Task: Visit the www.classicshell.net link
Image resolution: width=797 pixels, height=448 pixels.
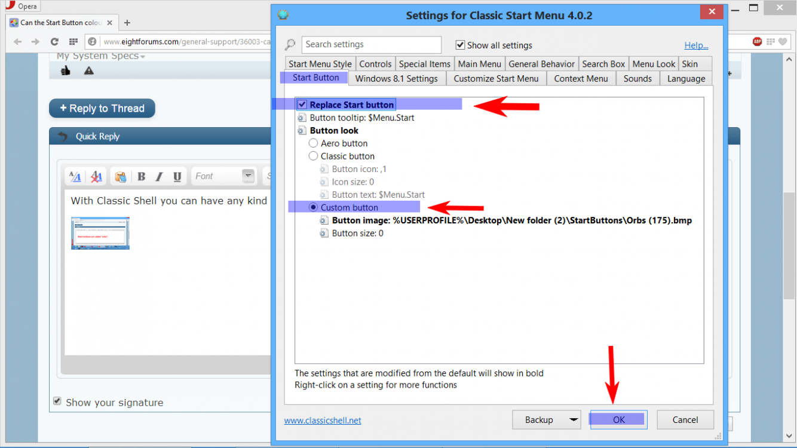Action: [323, 420]
